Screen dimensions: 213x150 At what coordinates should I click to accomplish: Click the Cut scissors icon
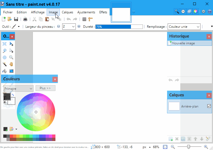click(x=35, y=19)
